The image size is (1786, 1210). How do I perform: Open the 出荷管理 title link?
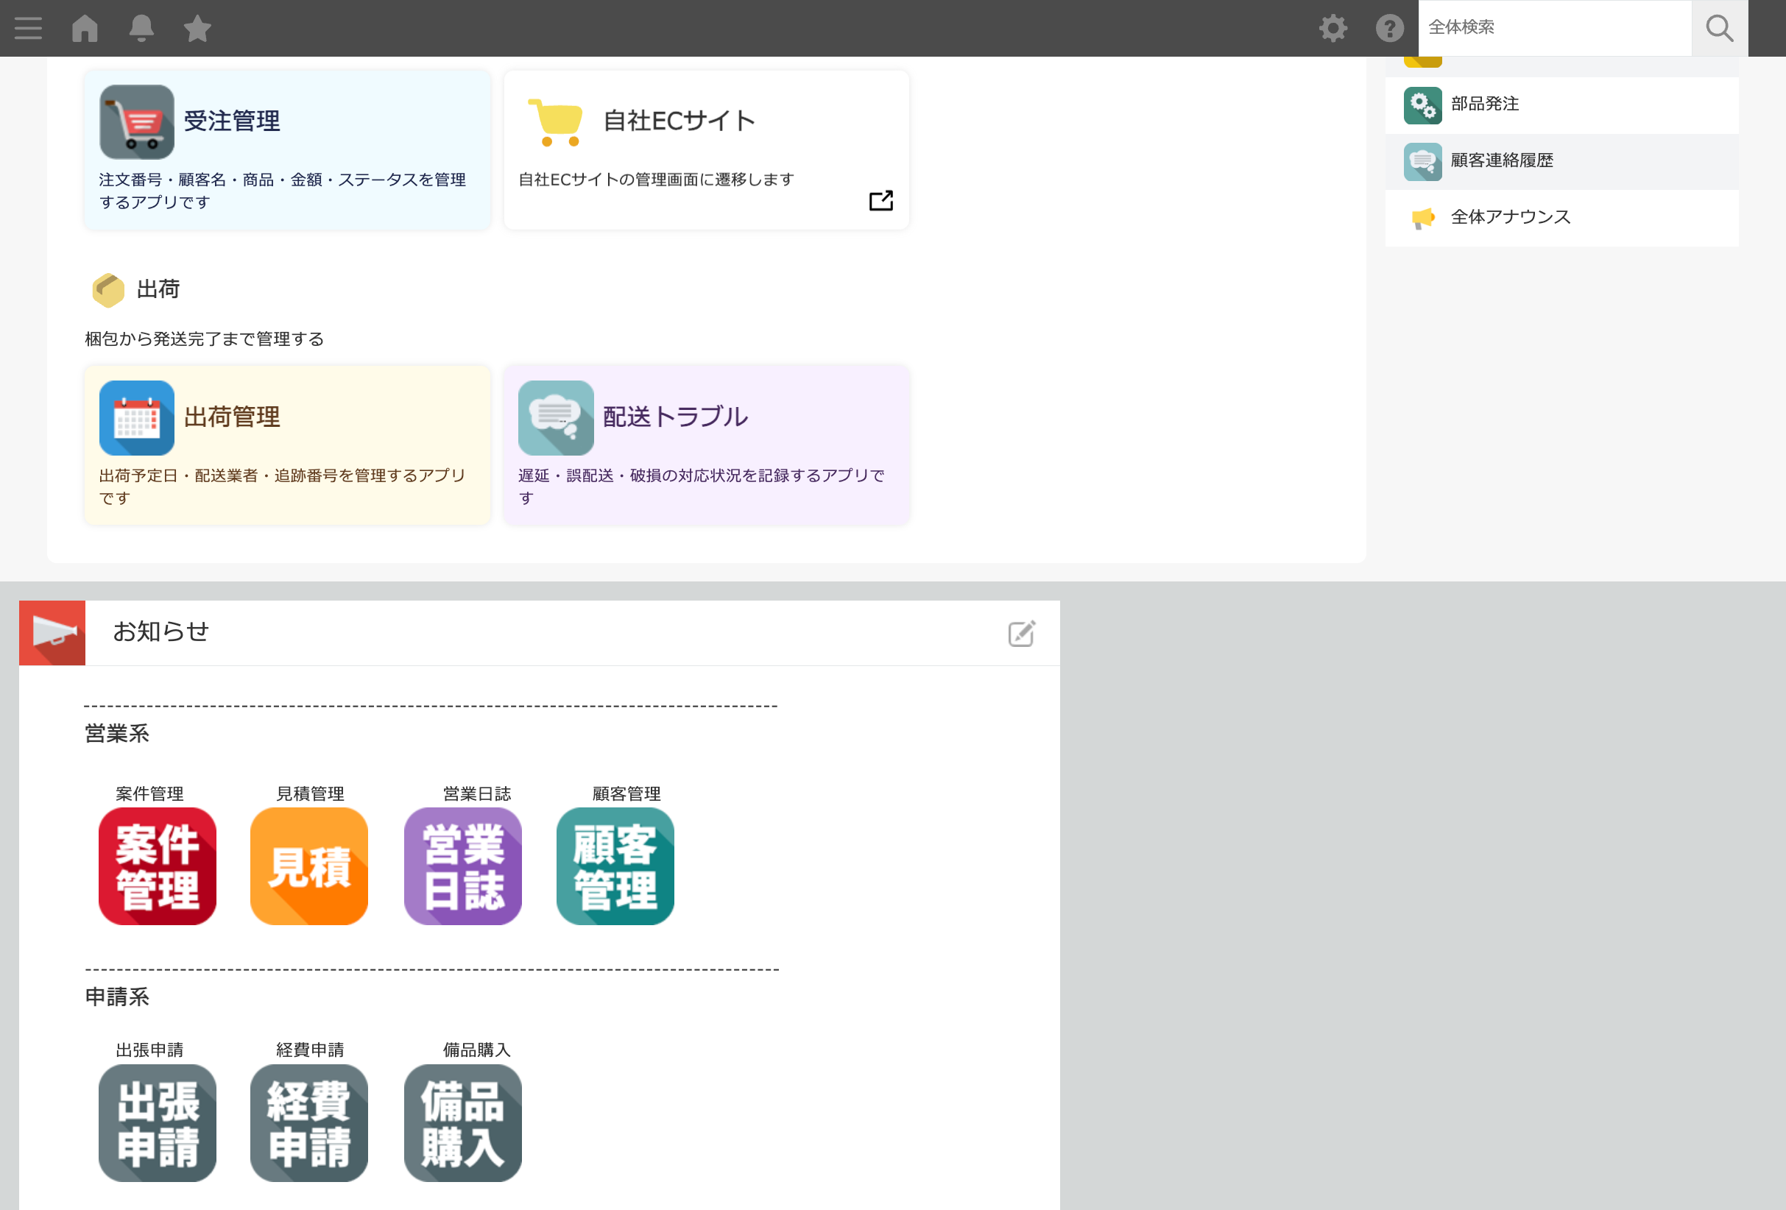pos(232,417)
